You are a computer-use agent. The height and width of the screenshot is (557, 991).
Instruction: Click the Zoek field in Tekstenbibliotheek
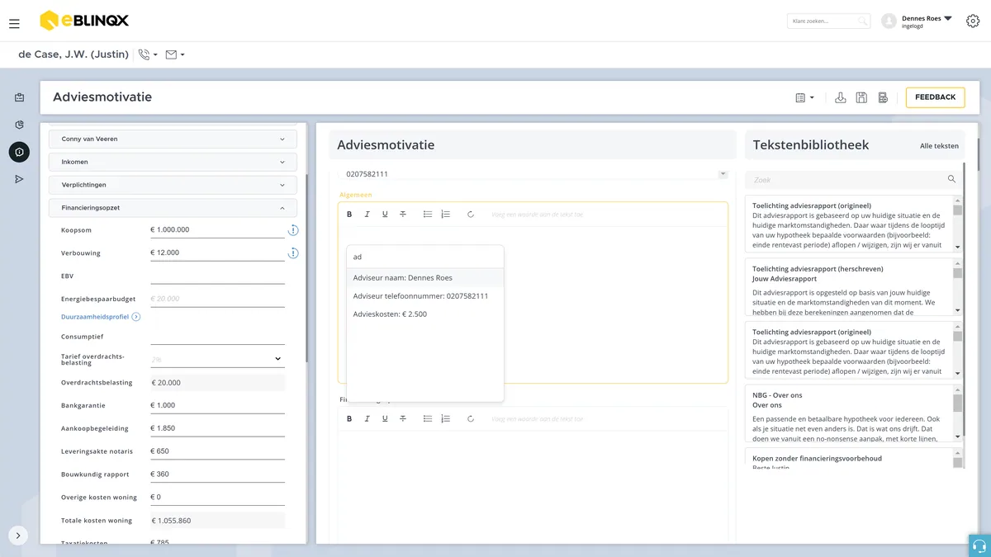[854, 179]
